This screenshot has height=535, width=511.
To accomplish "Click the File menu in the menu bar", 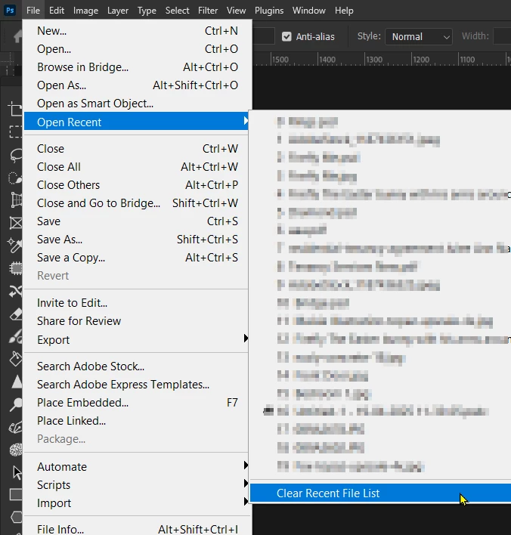I will 33,11.
